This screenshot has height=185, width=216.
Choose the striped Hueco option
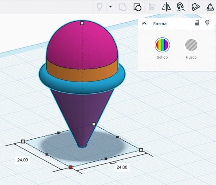tap(191, 45)
